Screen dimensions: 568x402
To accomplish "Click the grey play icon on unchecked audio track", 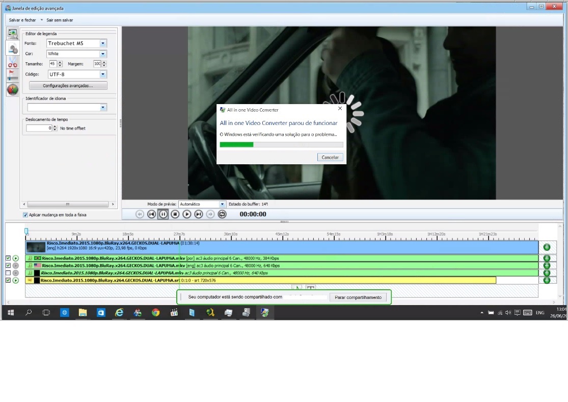I will [16, 273].
